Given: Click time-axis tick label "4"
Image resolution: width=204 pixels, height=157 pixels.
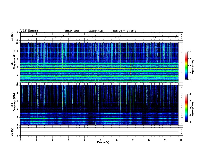Looking at the screenshot, I should click(84, 140).
